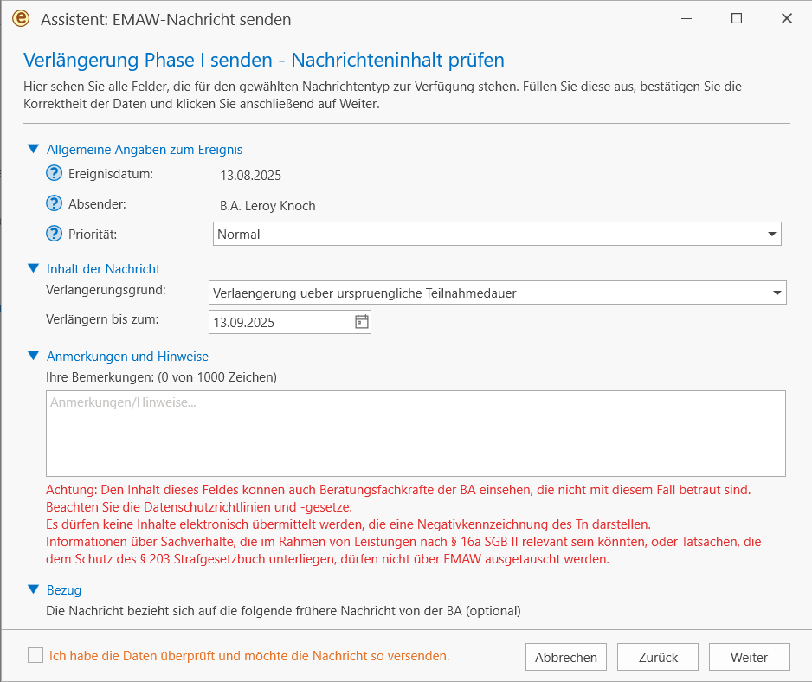Click the confirmation label about sending the message

click(x=249, y=656)
